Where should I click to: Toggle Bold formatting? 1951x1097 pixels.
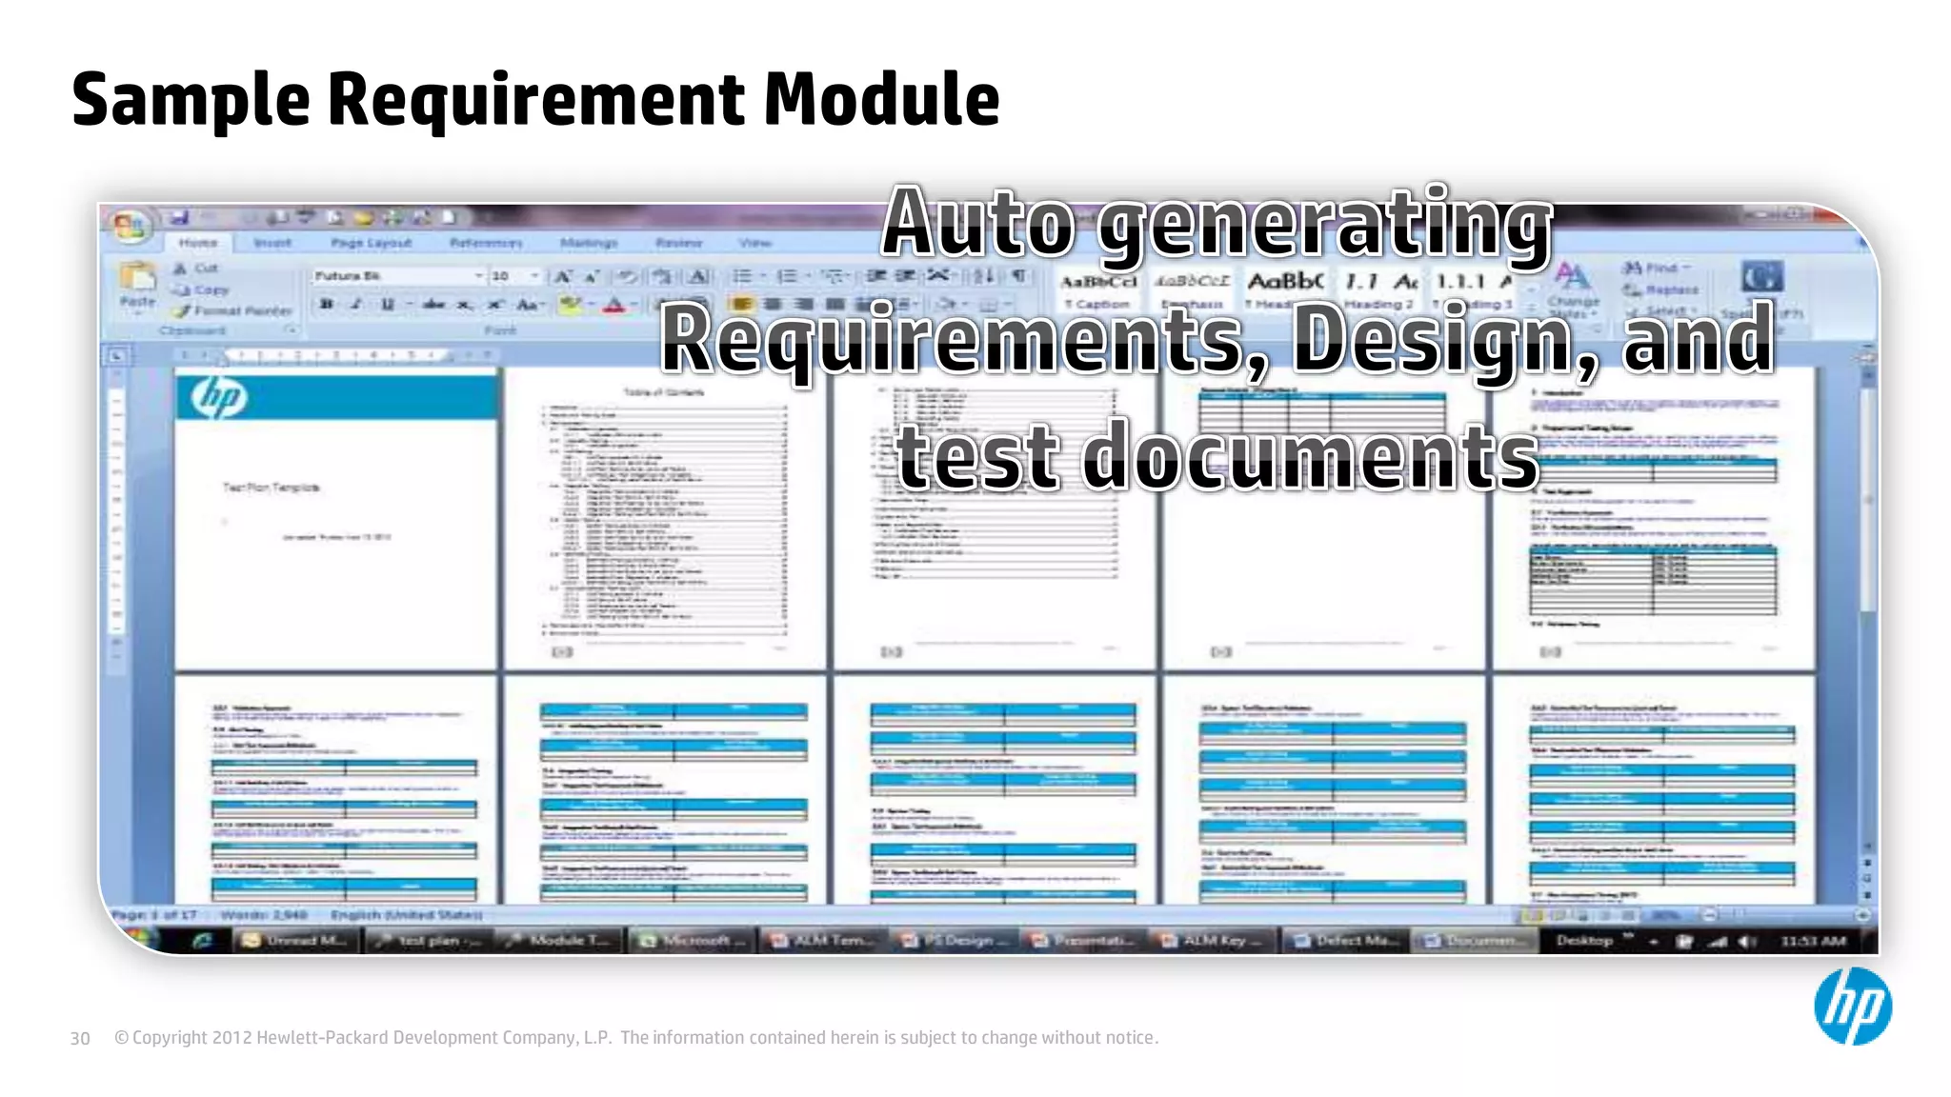[x=327, y=305]
